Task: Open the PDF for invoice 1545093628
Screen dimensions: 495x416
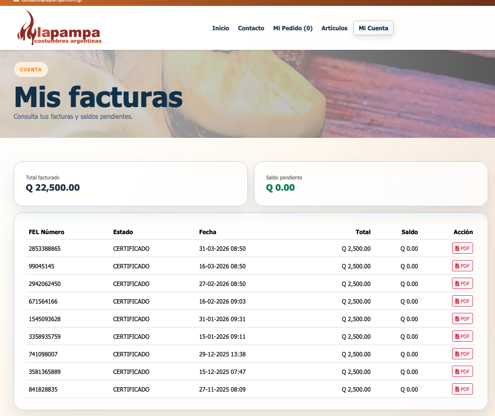Action: tap(462, 318)
